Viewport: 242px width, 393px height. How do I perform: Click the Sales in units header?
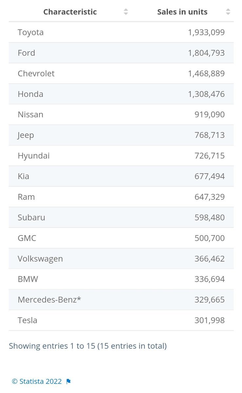pyautogui.click(x=182, y=12)
